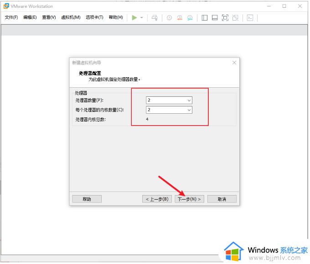Open the power options dropdown arrow
310x264 pixels.
tap(142, 18)
